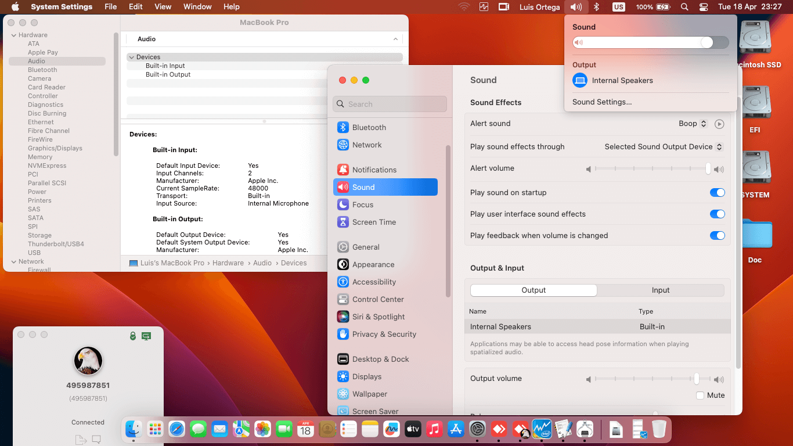Viewport: 793px width, 446px height.
Task: Open Spotlight search from the menu bar
Action: tap(684, 7)
